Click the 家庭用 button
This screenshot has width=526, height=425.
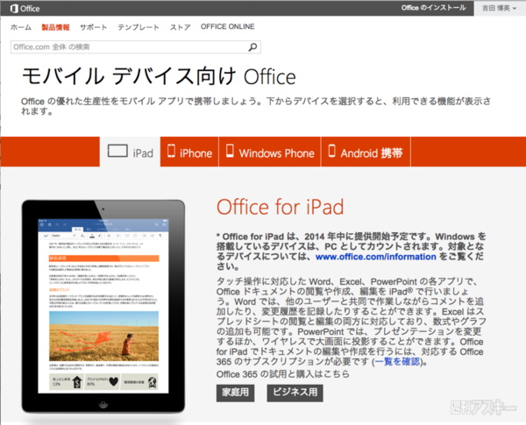(x=235, y=393)
